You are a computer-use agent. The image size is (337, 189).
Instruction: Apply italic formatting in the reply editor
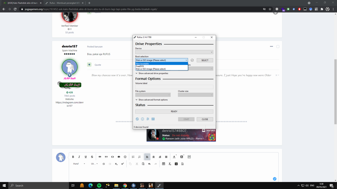click(79, 157)
